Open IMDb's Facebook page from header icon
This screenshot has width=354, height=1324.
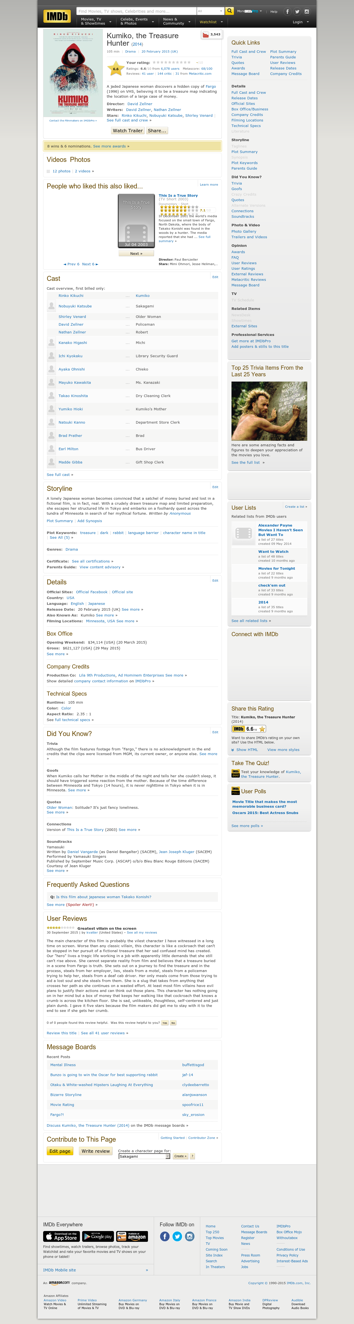click(x=287, y=11)
